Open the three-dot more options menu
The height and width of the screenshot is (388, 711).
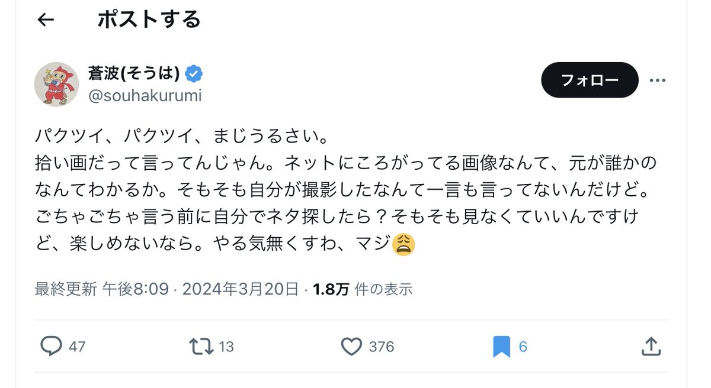(x=658, y=80)
